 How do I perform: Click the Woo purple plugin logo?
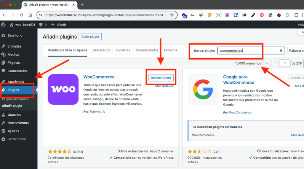pyautogui.click(x=63, y=89)
